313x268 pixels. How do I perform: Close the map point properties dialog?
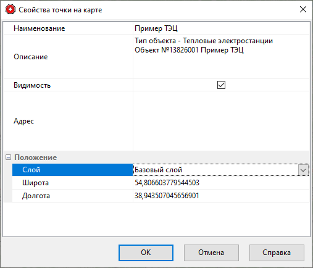tap(303, 9)
